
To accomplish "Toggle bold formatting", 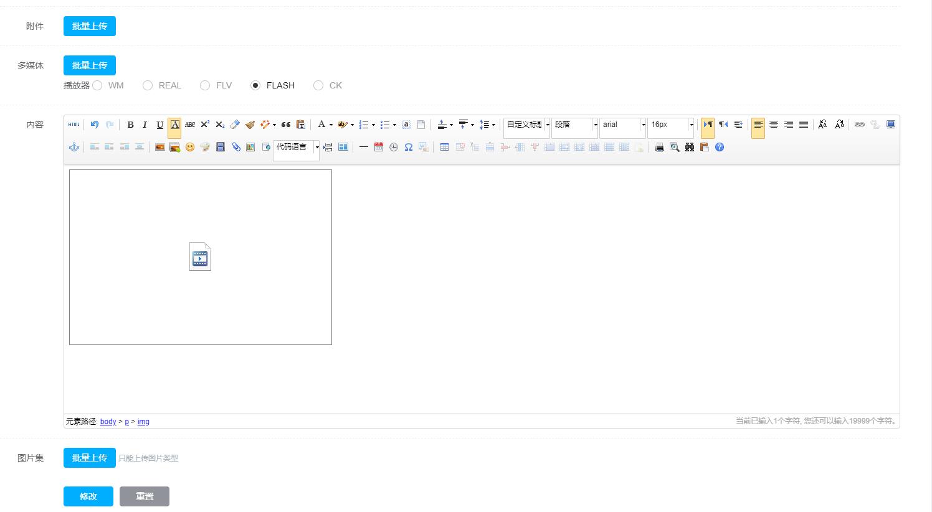I will point(130,125).
